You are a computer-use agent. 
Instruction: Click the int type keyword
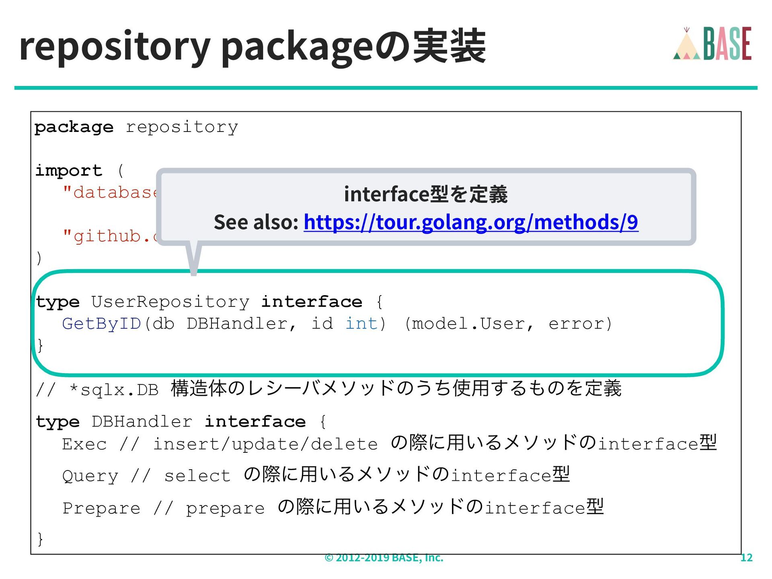coord(361,324)
